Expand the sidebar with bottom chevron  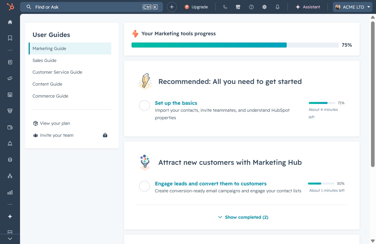(10, 239)
